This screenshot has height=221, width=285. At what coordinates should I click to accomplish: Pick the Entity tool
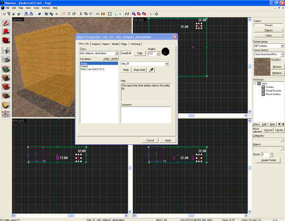click(6, 50)
